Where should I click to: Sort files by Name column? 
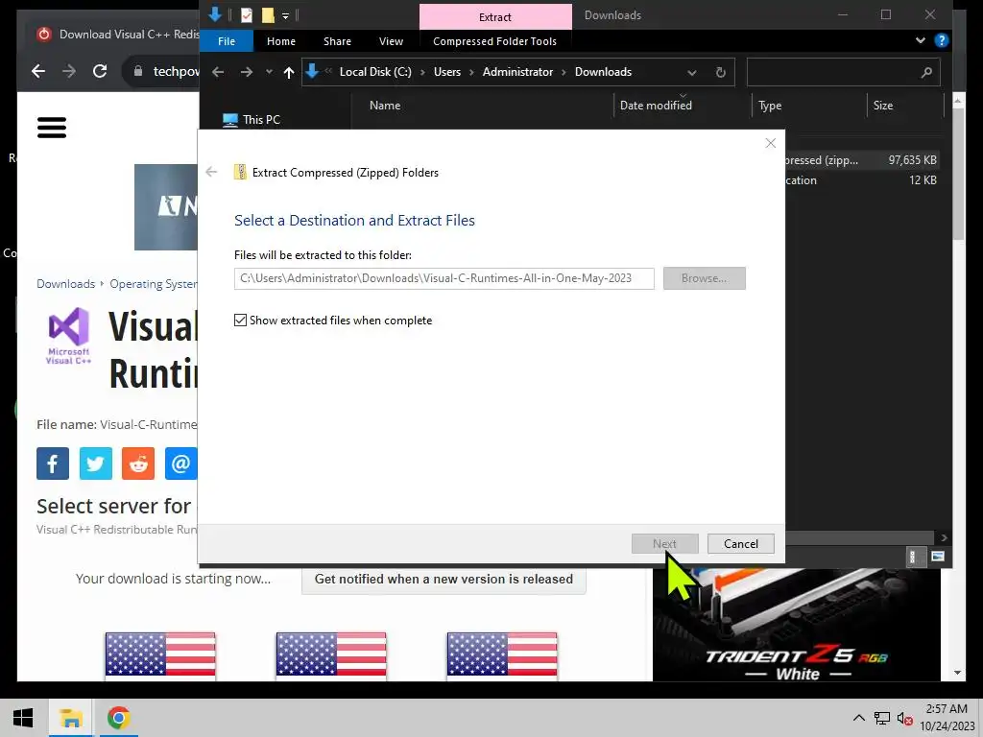(x=385, y=106)
